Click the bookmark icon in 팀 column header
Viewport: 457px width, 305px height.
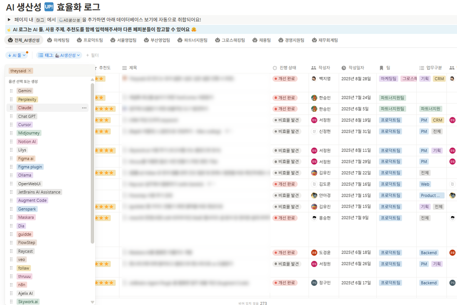tap(381, 68)
